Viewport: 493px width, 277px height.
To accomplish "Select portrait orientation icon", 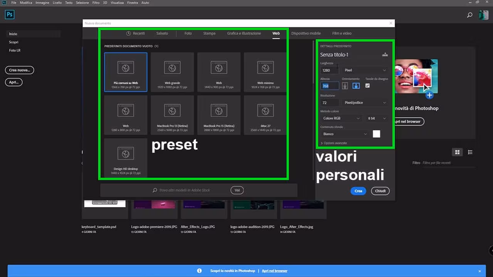I will (x=345, y=86).
